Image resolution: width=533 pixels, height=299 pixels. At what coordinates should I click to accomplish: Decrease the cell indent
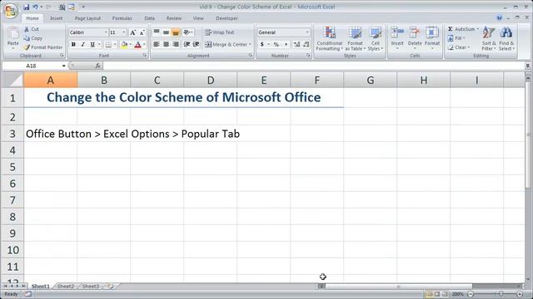pyautogui.click(x=187, y=44)
